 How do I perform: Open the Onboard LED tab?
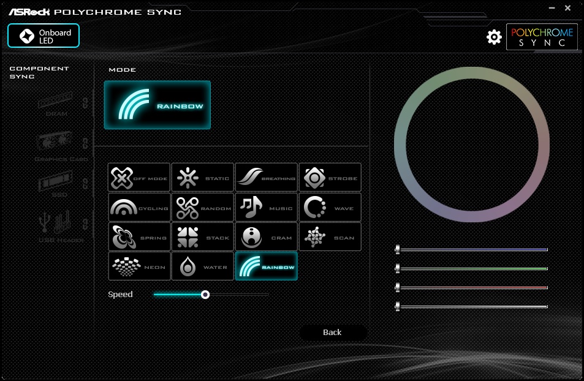(44, 36)
